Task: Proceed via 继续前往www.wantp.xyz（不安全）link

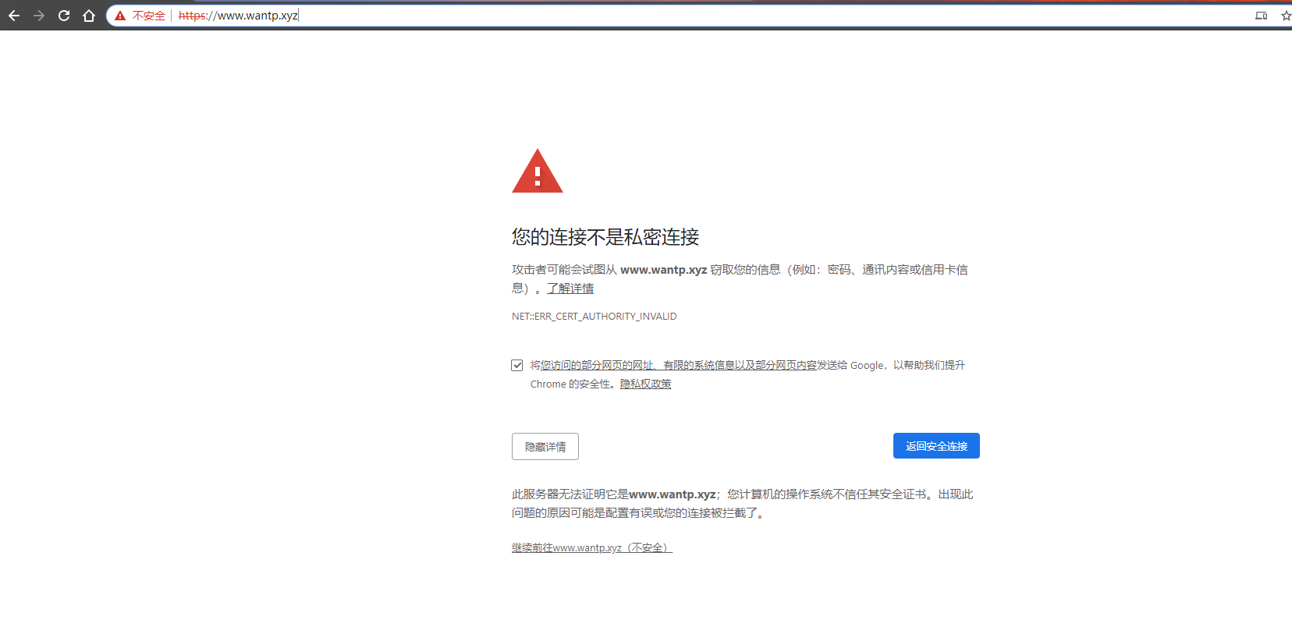Action: (592, 547)
